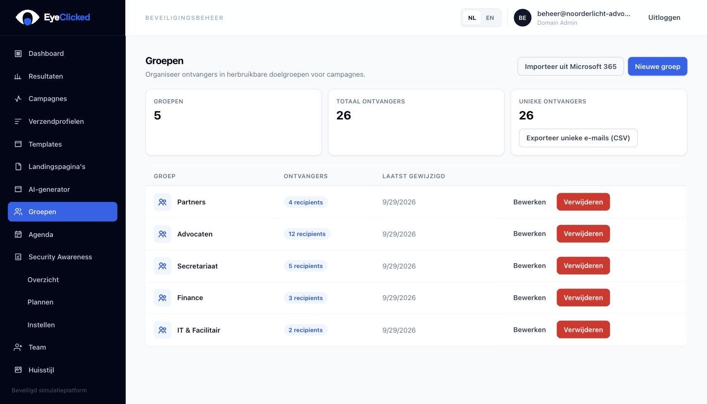Click the group icon beside Partners
This screenshot has height=404, width=707.
(x=163, y=202)
